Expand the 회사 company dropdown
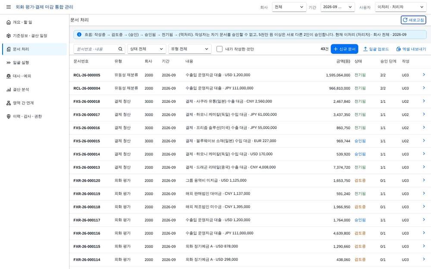431x269 pixels. click(289, 7)
